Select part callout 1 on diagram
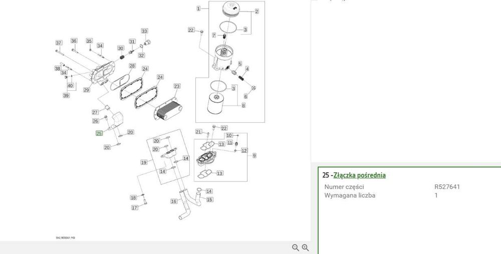 pyautogui.click(x=198, y=9)
